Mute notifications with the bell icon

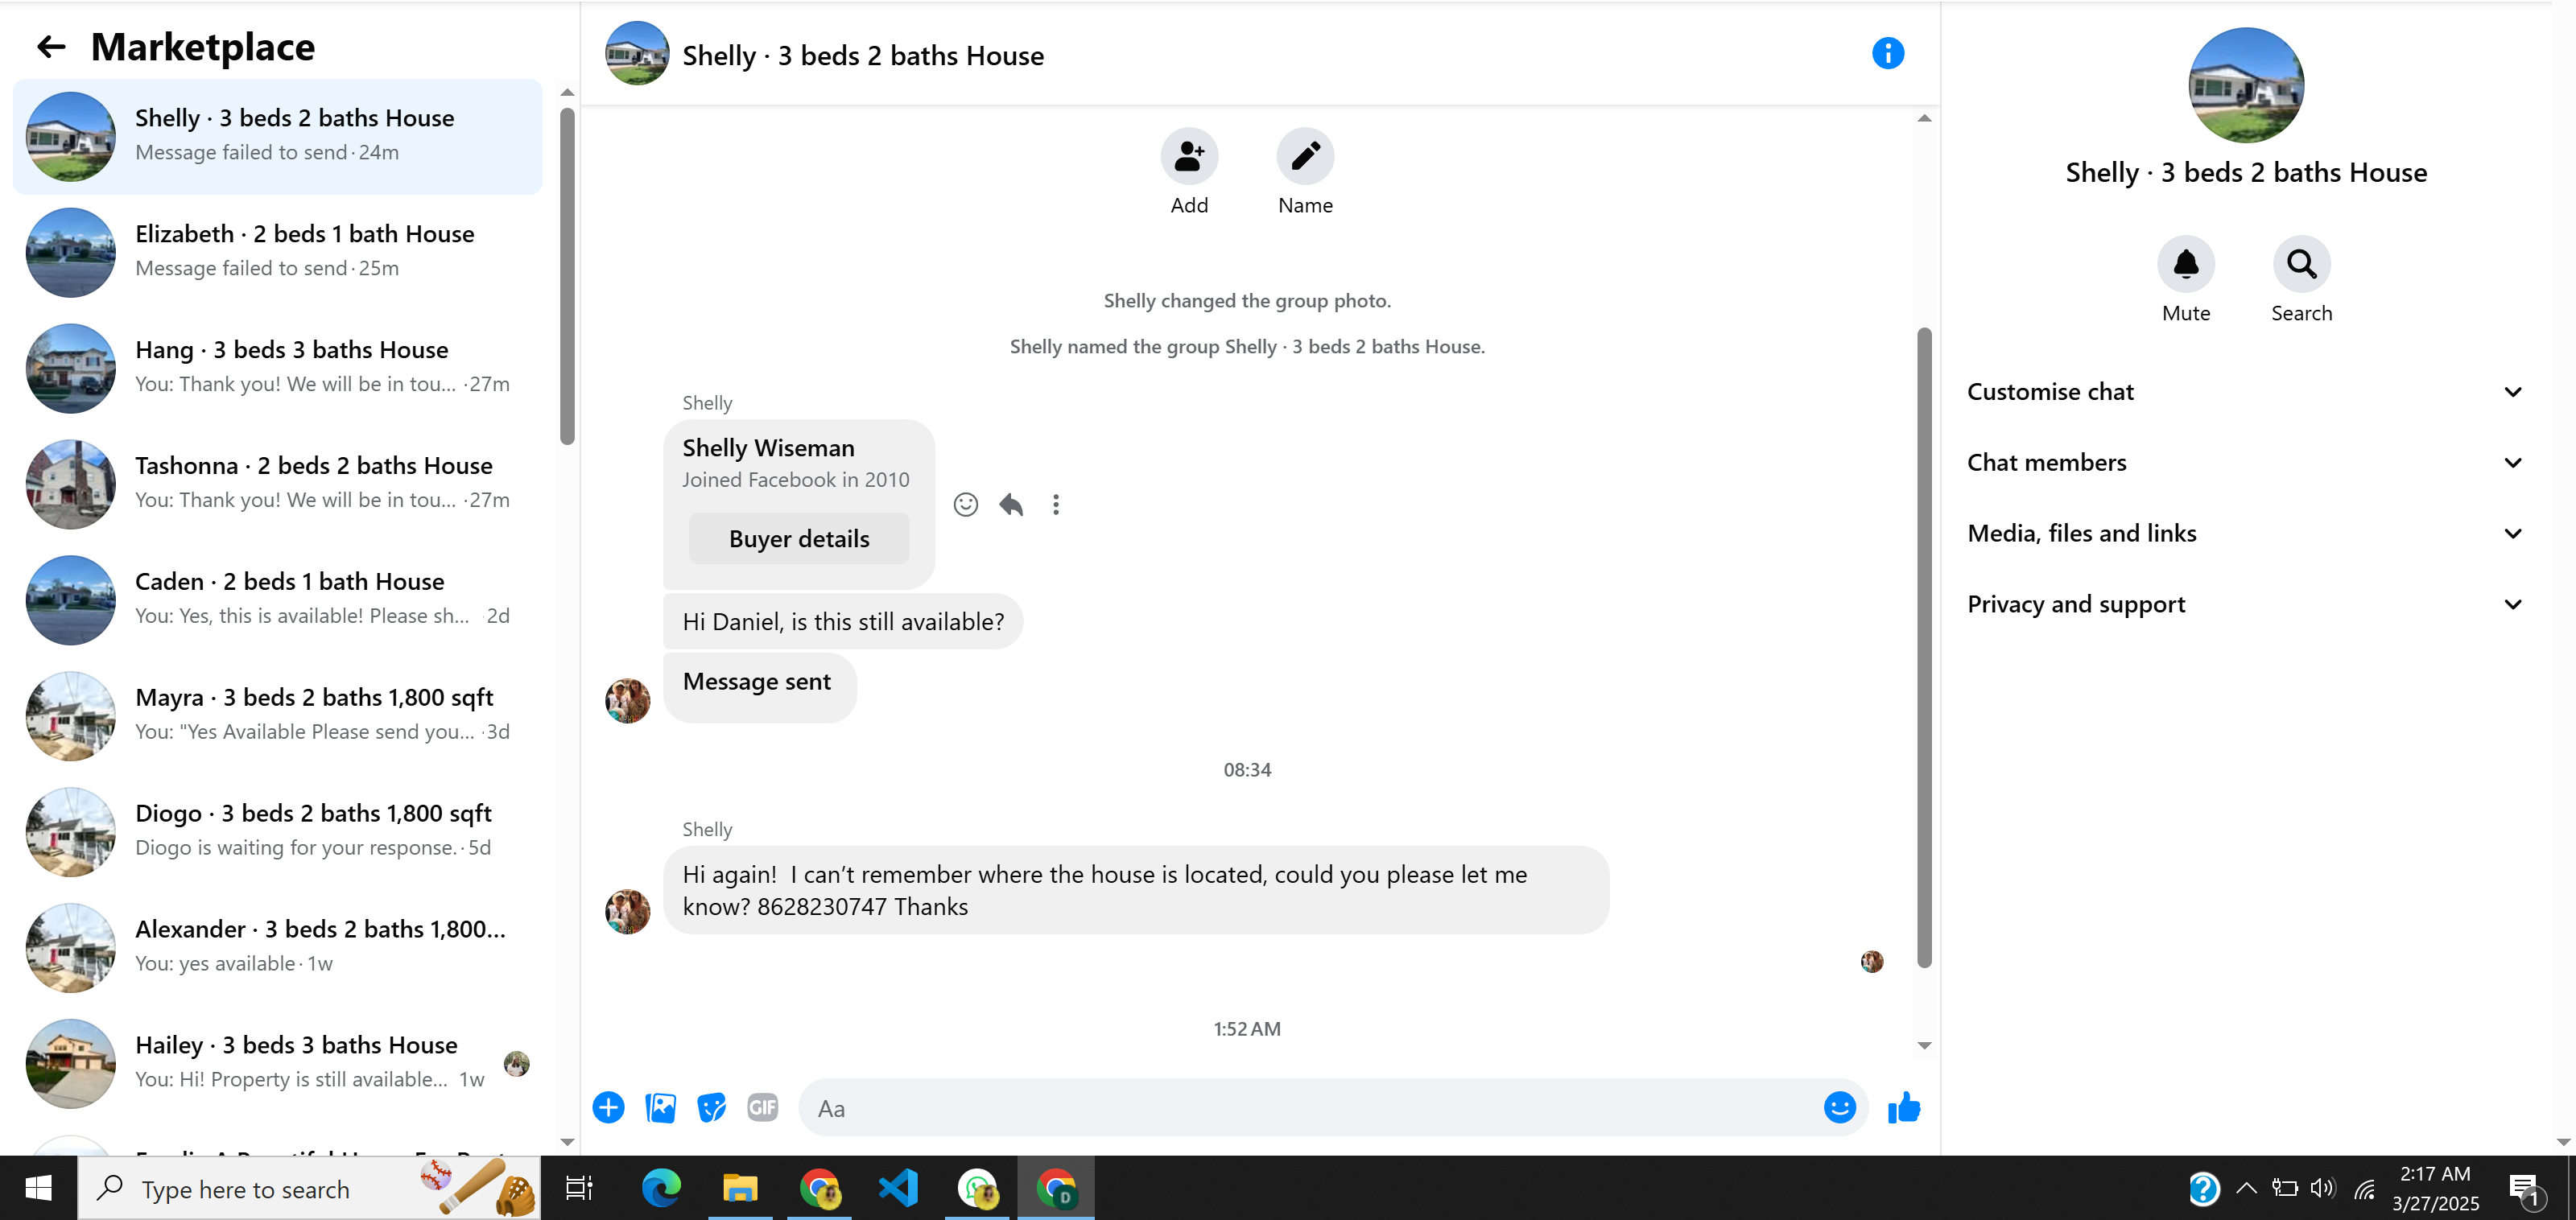(2186, 265)
